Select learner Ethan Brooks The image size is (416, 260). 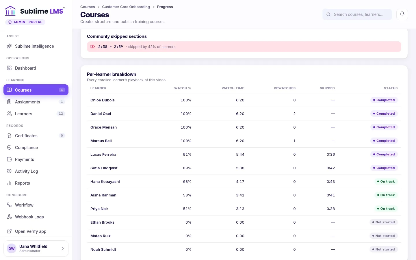pos(102,222)
